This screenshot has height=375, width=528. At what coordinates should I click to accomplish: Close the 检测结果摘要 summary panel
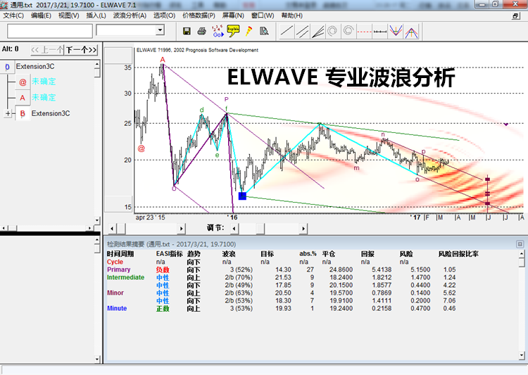[x=520, y=243]
